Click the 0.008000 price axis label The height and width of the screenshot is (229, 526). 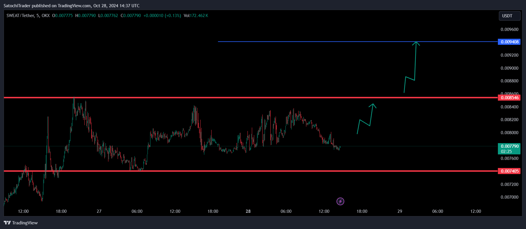click(509, 133)
